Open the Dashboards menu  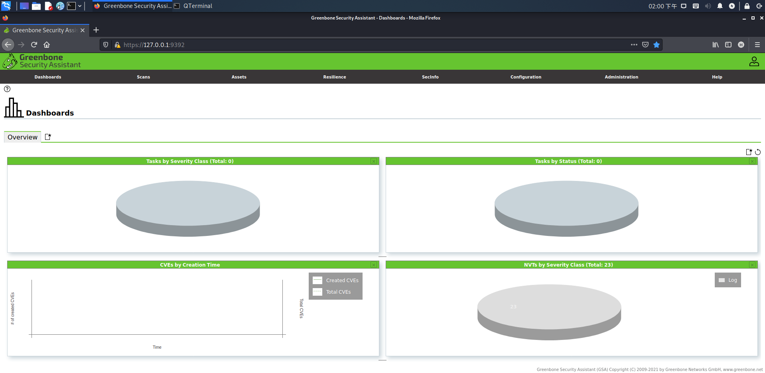tap(48, 77)
